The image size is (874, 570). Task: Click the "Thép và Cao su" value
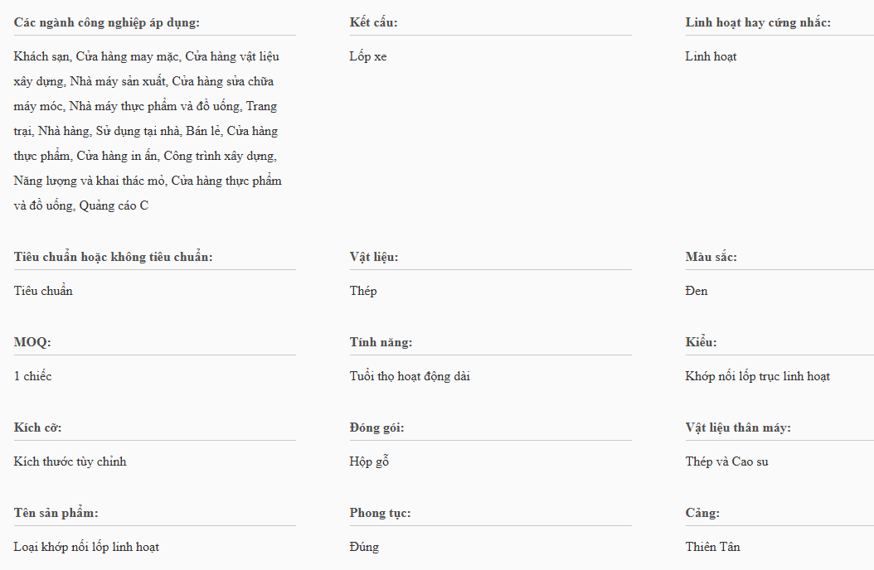726,461
